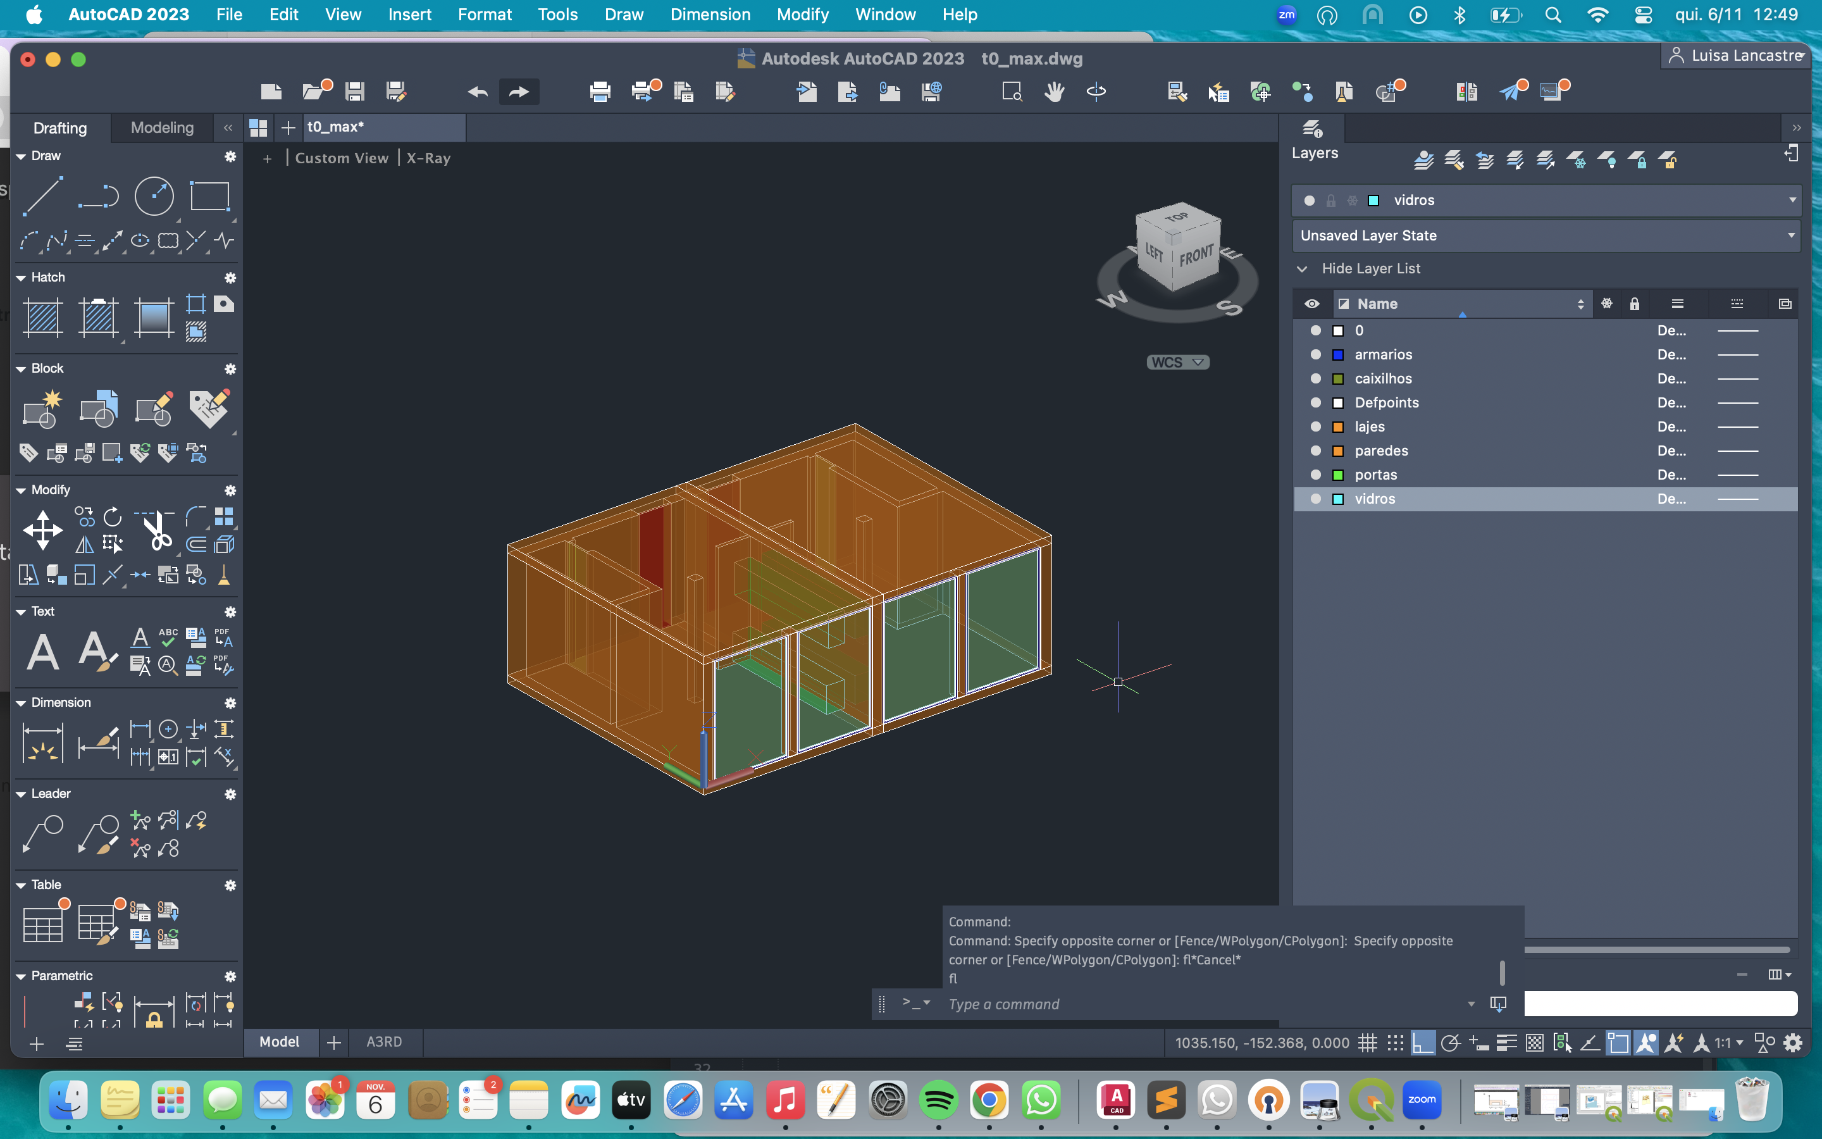
Task: Toggle visibility of armarios layer
Action: tap(1315, 354)
